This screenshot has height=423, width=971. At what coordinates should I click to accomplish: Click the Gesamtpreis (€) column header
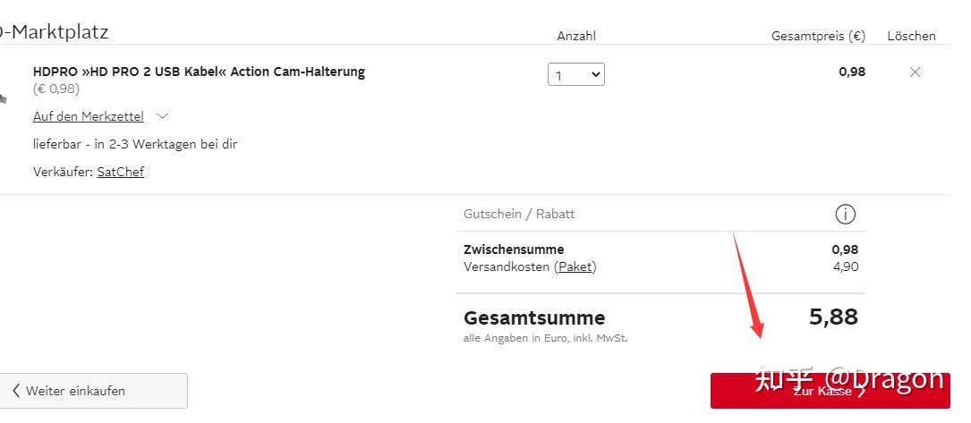[818, 36]
